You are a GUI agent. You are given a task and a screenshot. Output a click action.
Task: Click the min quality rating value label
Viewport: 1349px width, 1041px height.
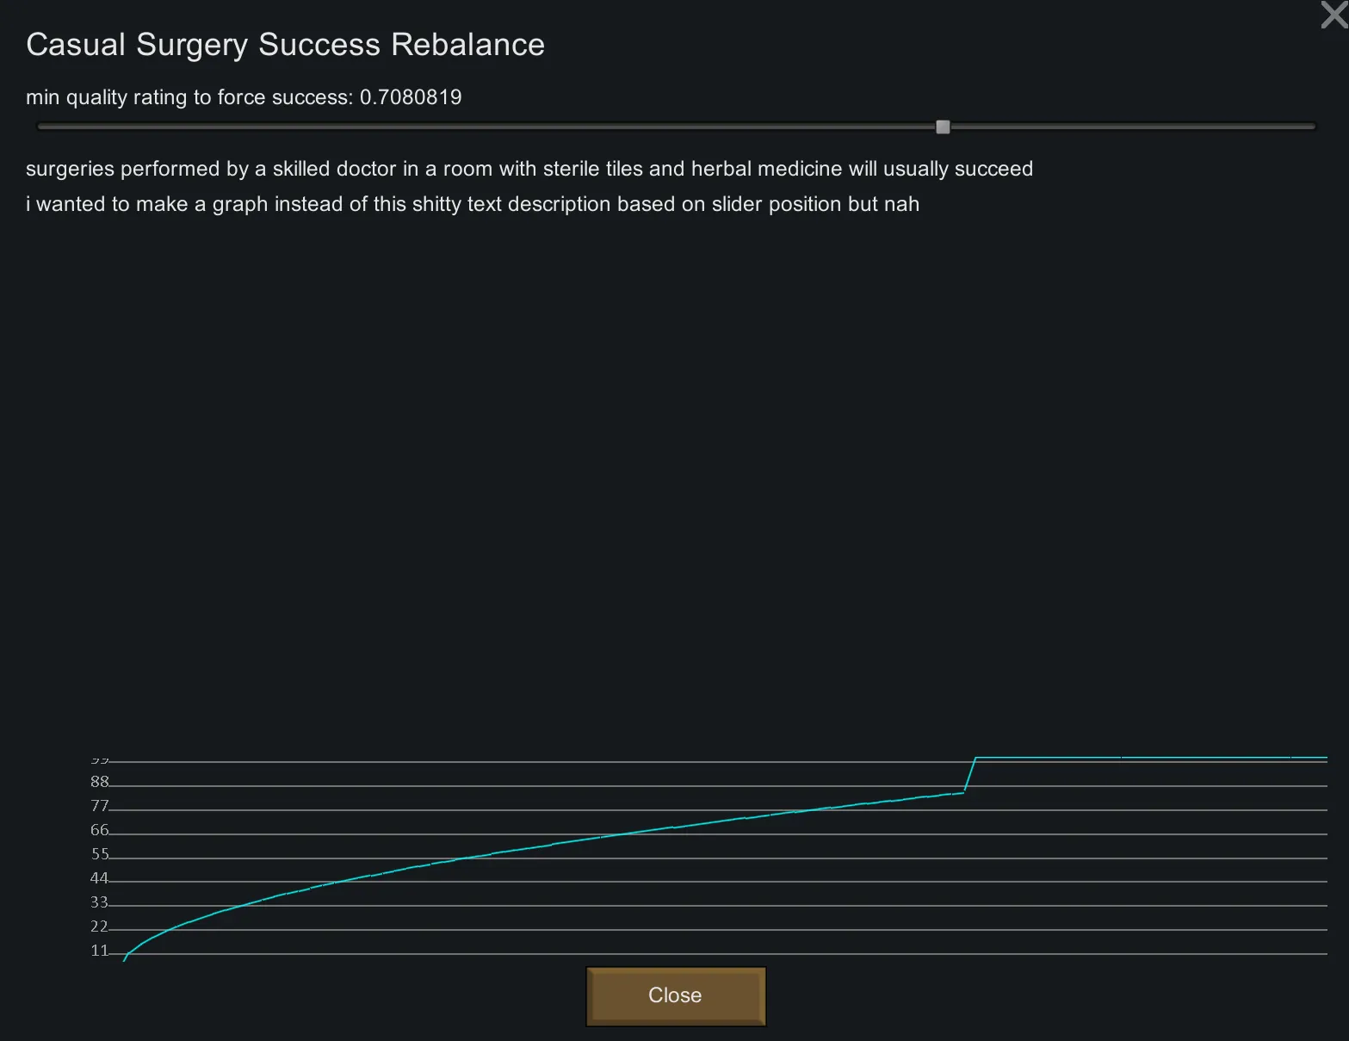[244, 97]
